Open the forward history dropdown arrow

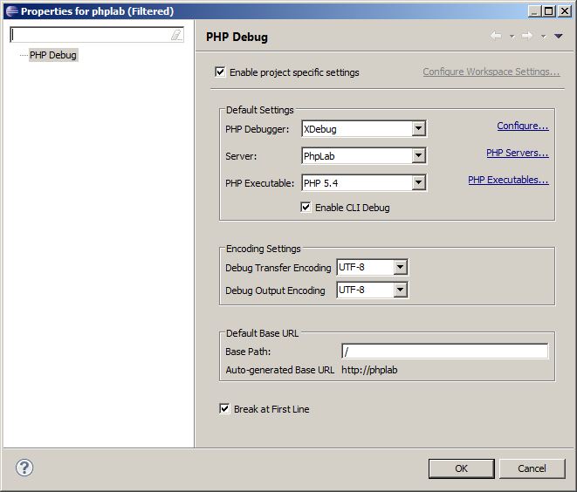(543, 37)
